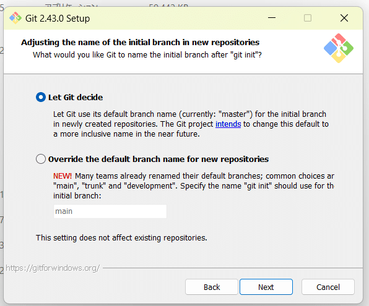The image size is (369, 306).
Task: Cancel the Git setup
Action: pyautogui.click(x=328, y=287)
